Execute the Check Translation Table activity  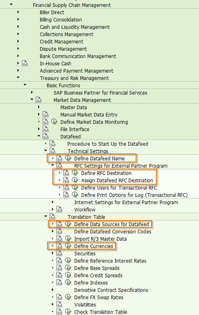pyautogui.click(x=68, y=312)
